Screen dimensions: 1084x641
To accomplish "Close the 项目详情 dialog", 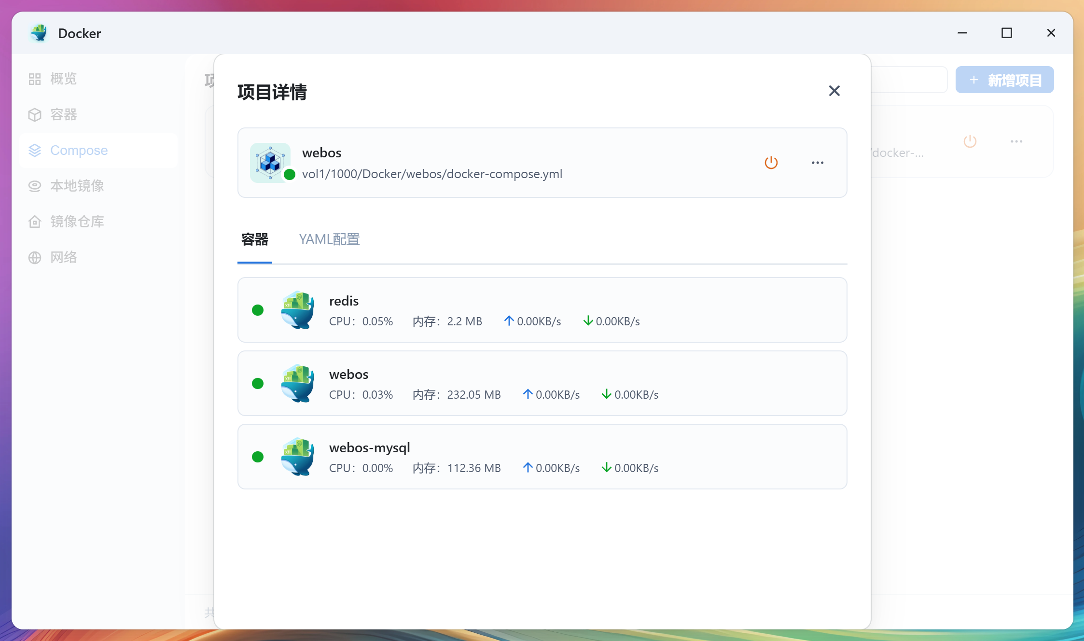I will (x=834, y=91).
